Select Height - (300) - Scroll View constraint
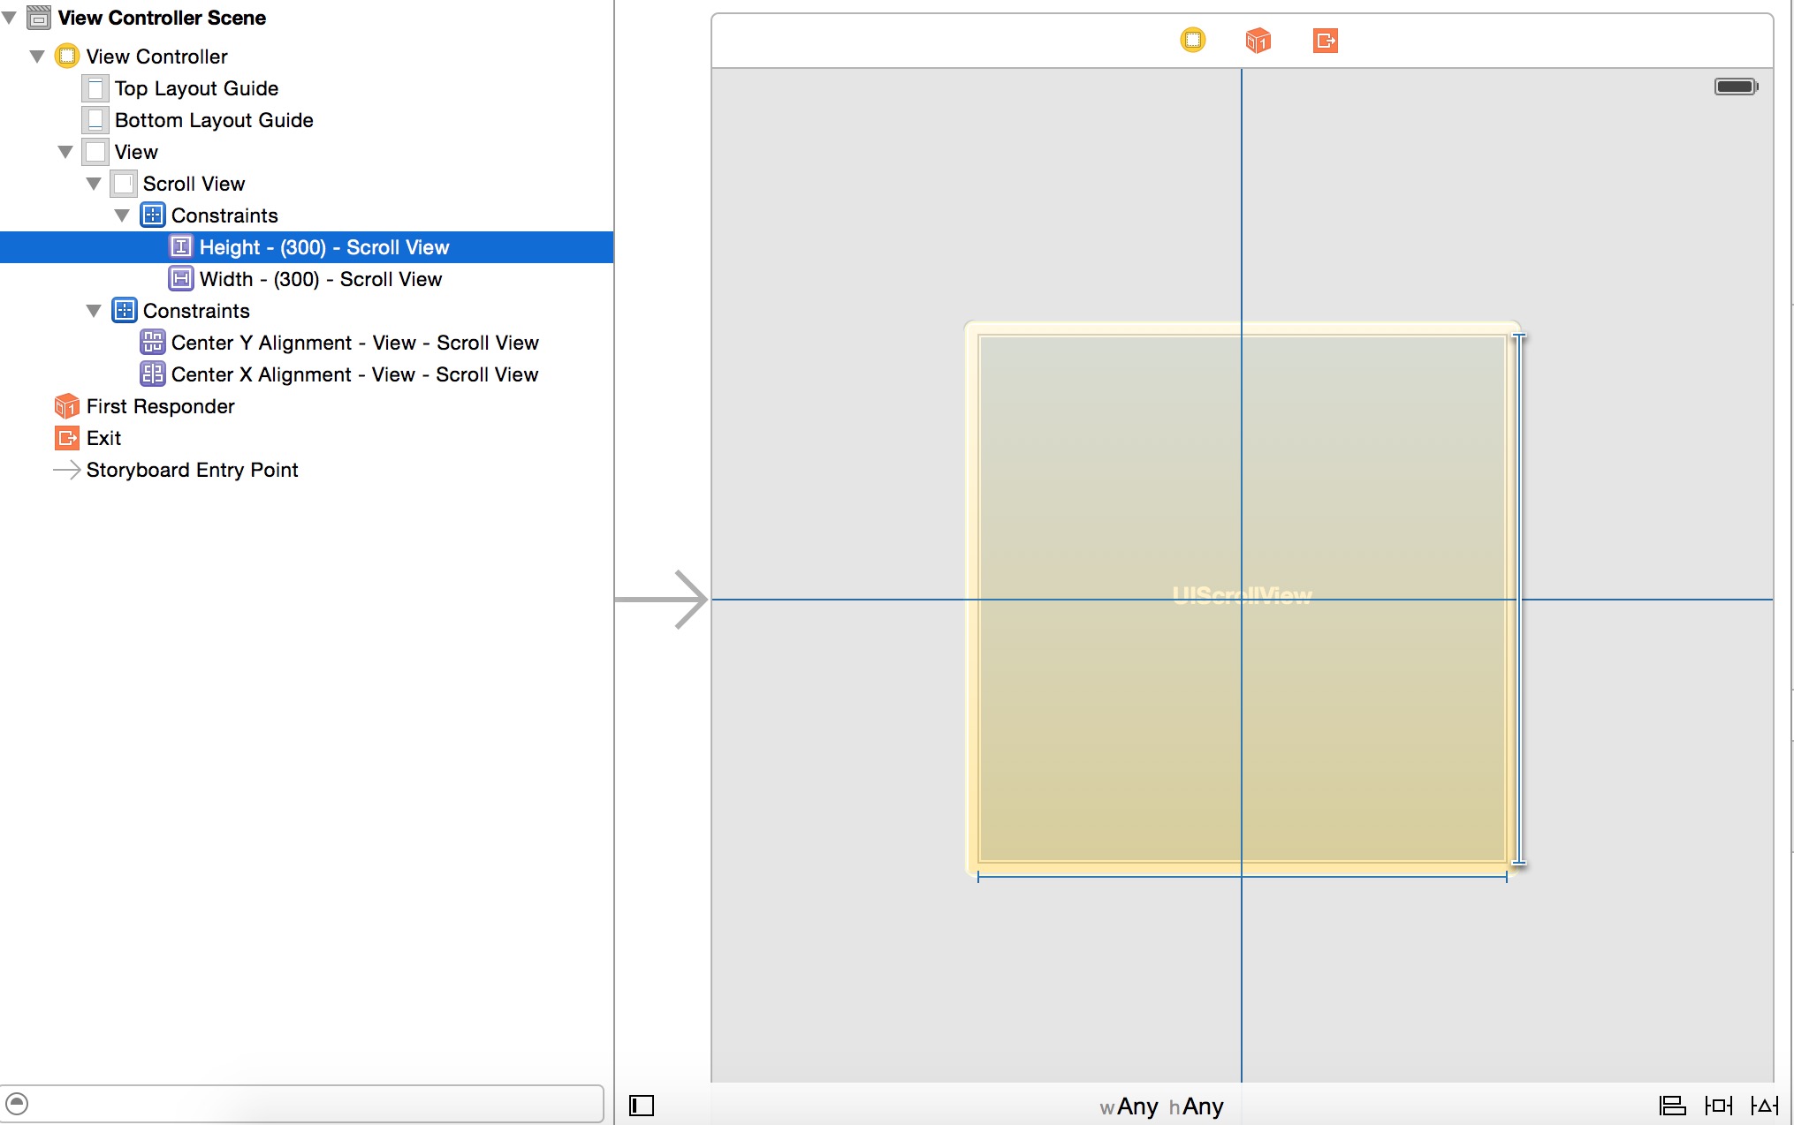Screen dimensions: 1794x1125 pyautogui.click(x=307, y=247)
